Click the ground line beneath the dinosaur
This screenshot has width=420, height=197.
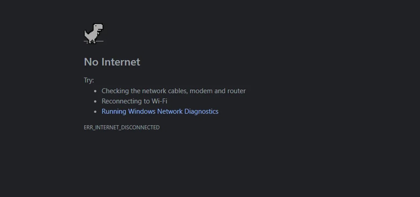pos(93,42)
